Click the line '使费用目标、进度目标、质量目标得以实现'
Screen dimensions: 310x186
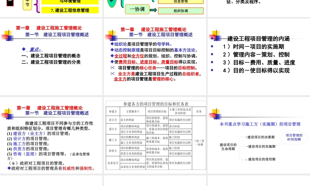pyautogui.click(x=154, y=62)
